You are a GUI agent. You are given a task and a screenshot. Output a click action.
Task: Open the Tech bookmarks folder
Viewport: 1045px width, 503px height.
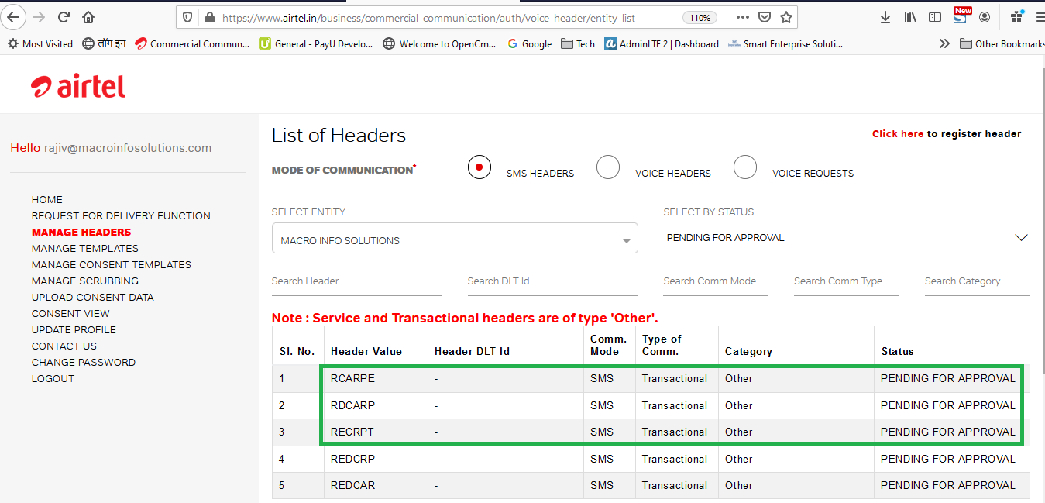point(578,44)
